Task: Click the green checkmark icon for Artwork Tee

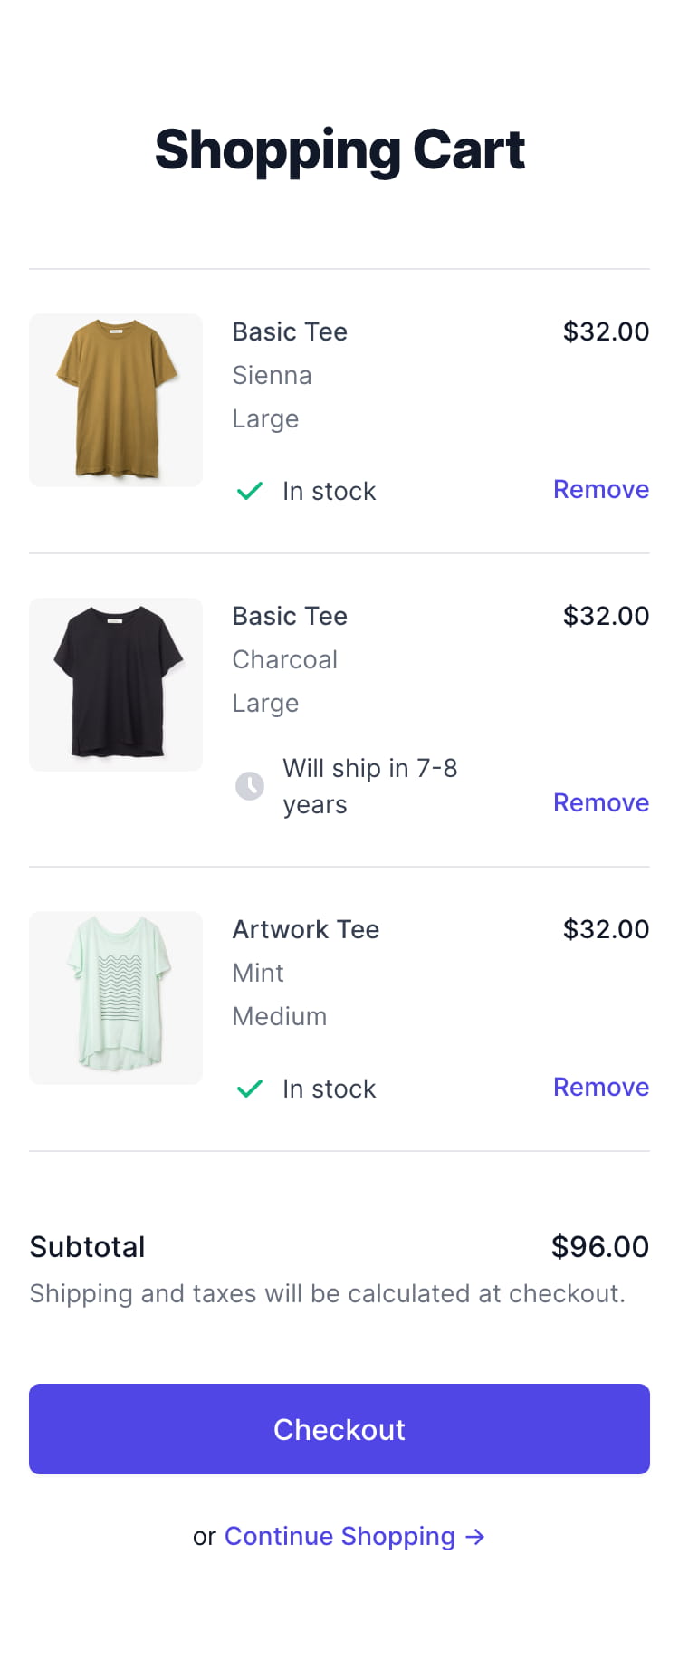Action: (x=249, y=1089)
